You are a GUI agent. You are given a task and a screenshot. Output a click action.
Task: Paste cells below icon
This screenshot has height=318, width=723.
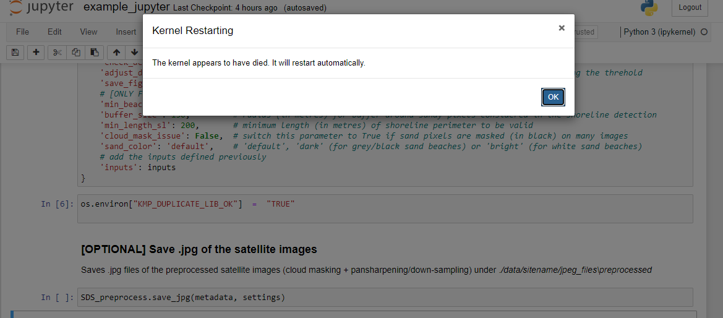(95, 52)
